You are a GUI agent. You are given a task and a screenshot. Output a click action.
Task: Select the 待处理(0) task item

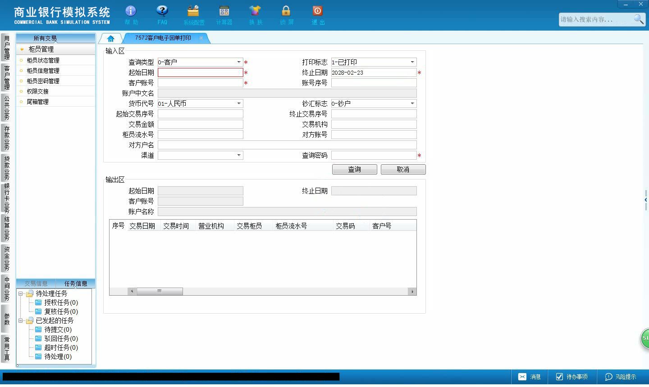(x=53, y=356)
